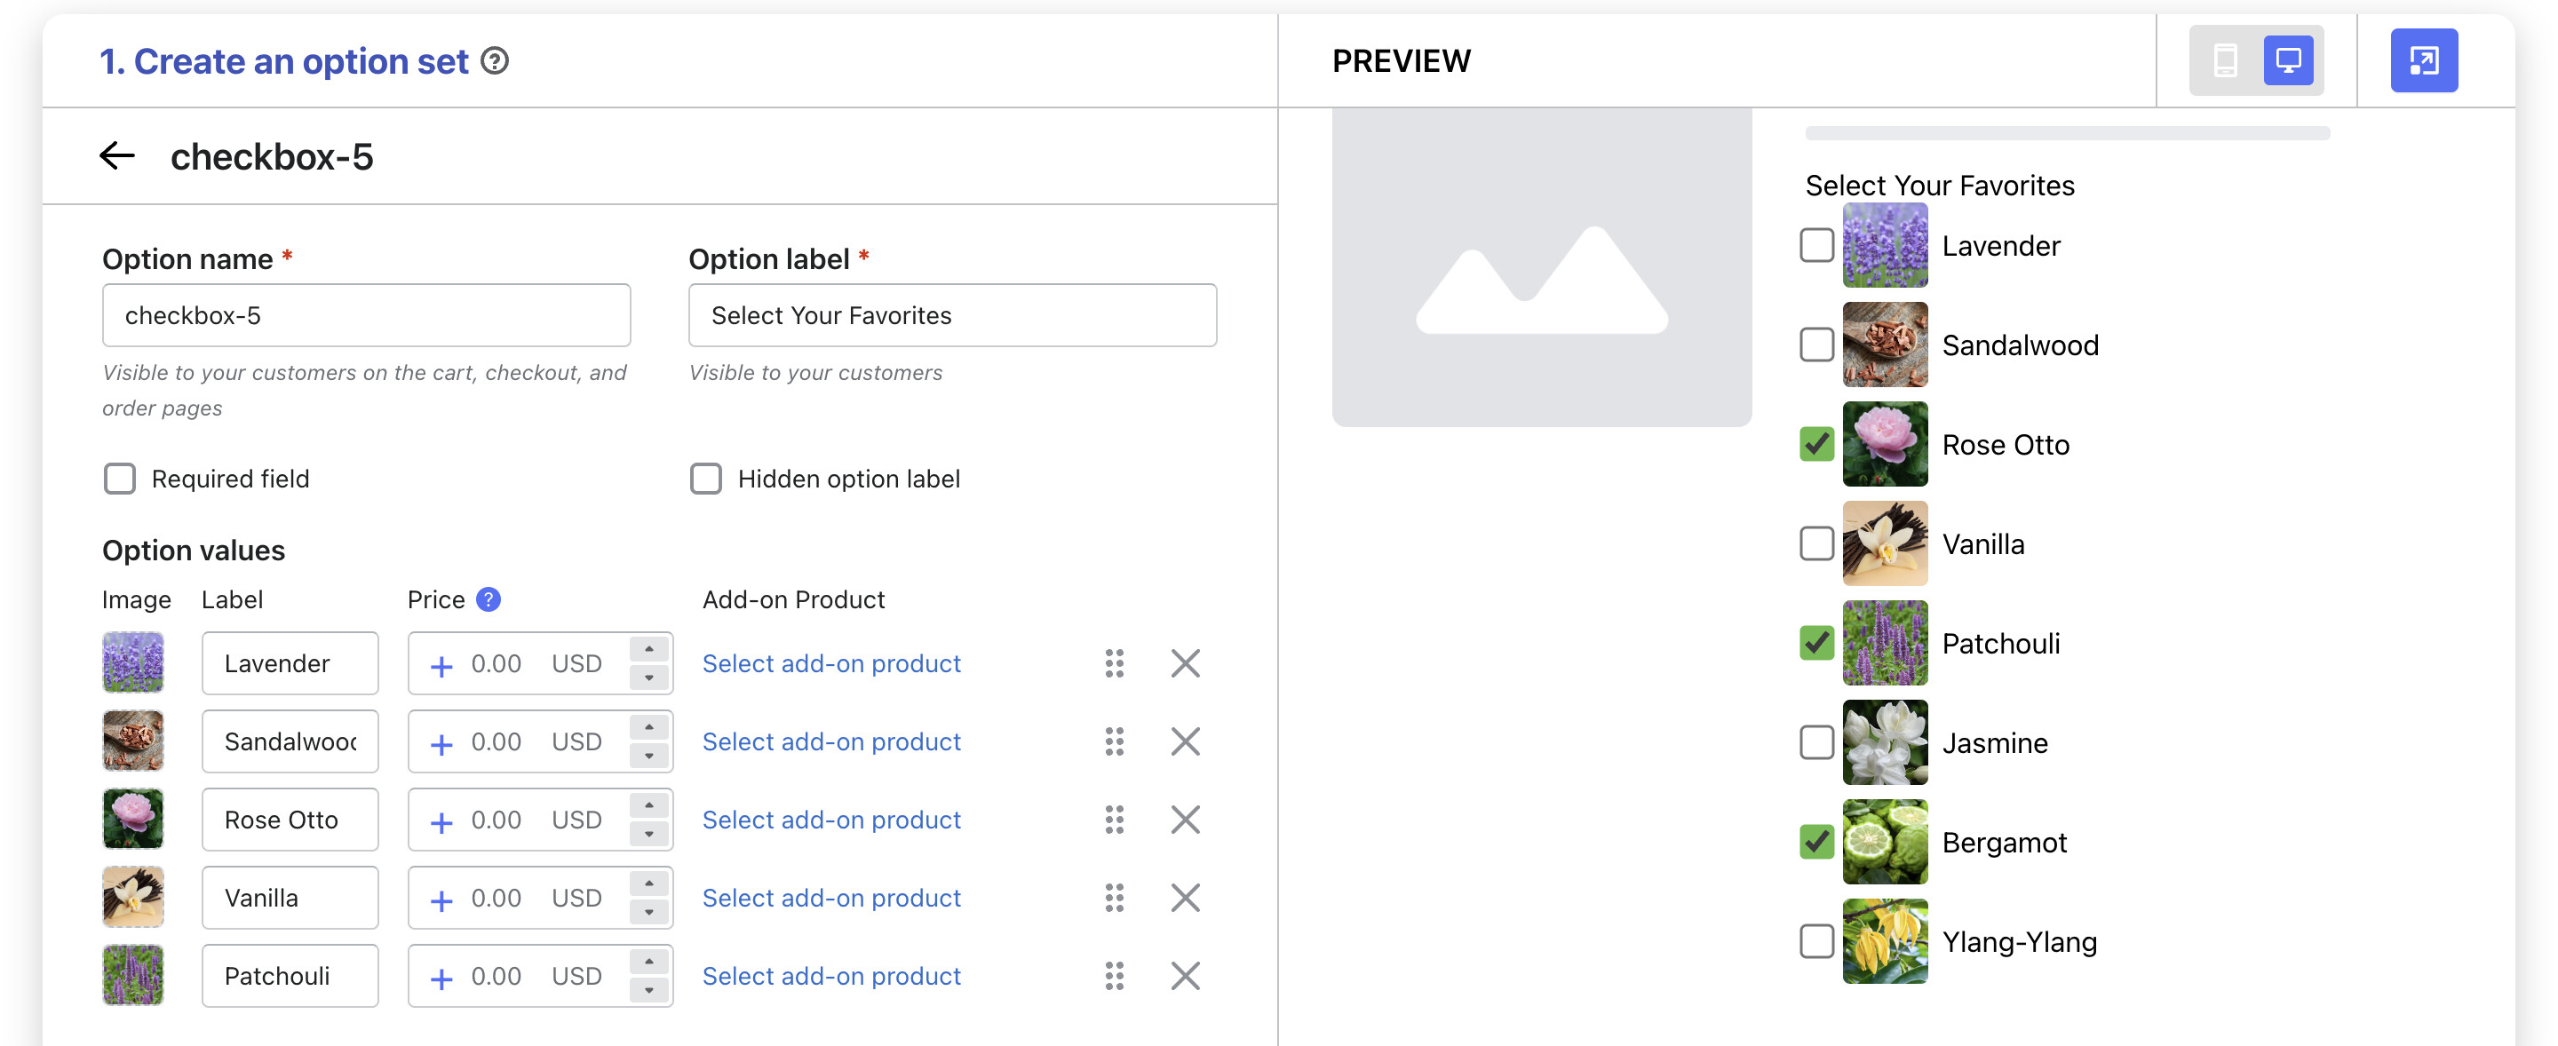This screenshot has height=1046, width=2558.
Task: Uncheck Rose Otto in the preview
Action: click(1816, 444)
